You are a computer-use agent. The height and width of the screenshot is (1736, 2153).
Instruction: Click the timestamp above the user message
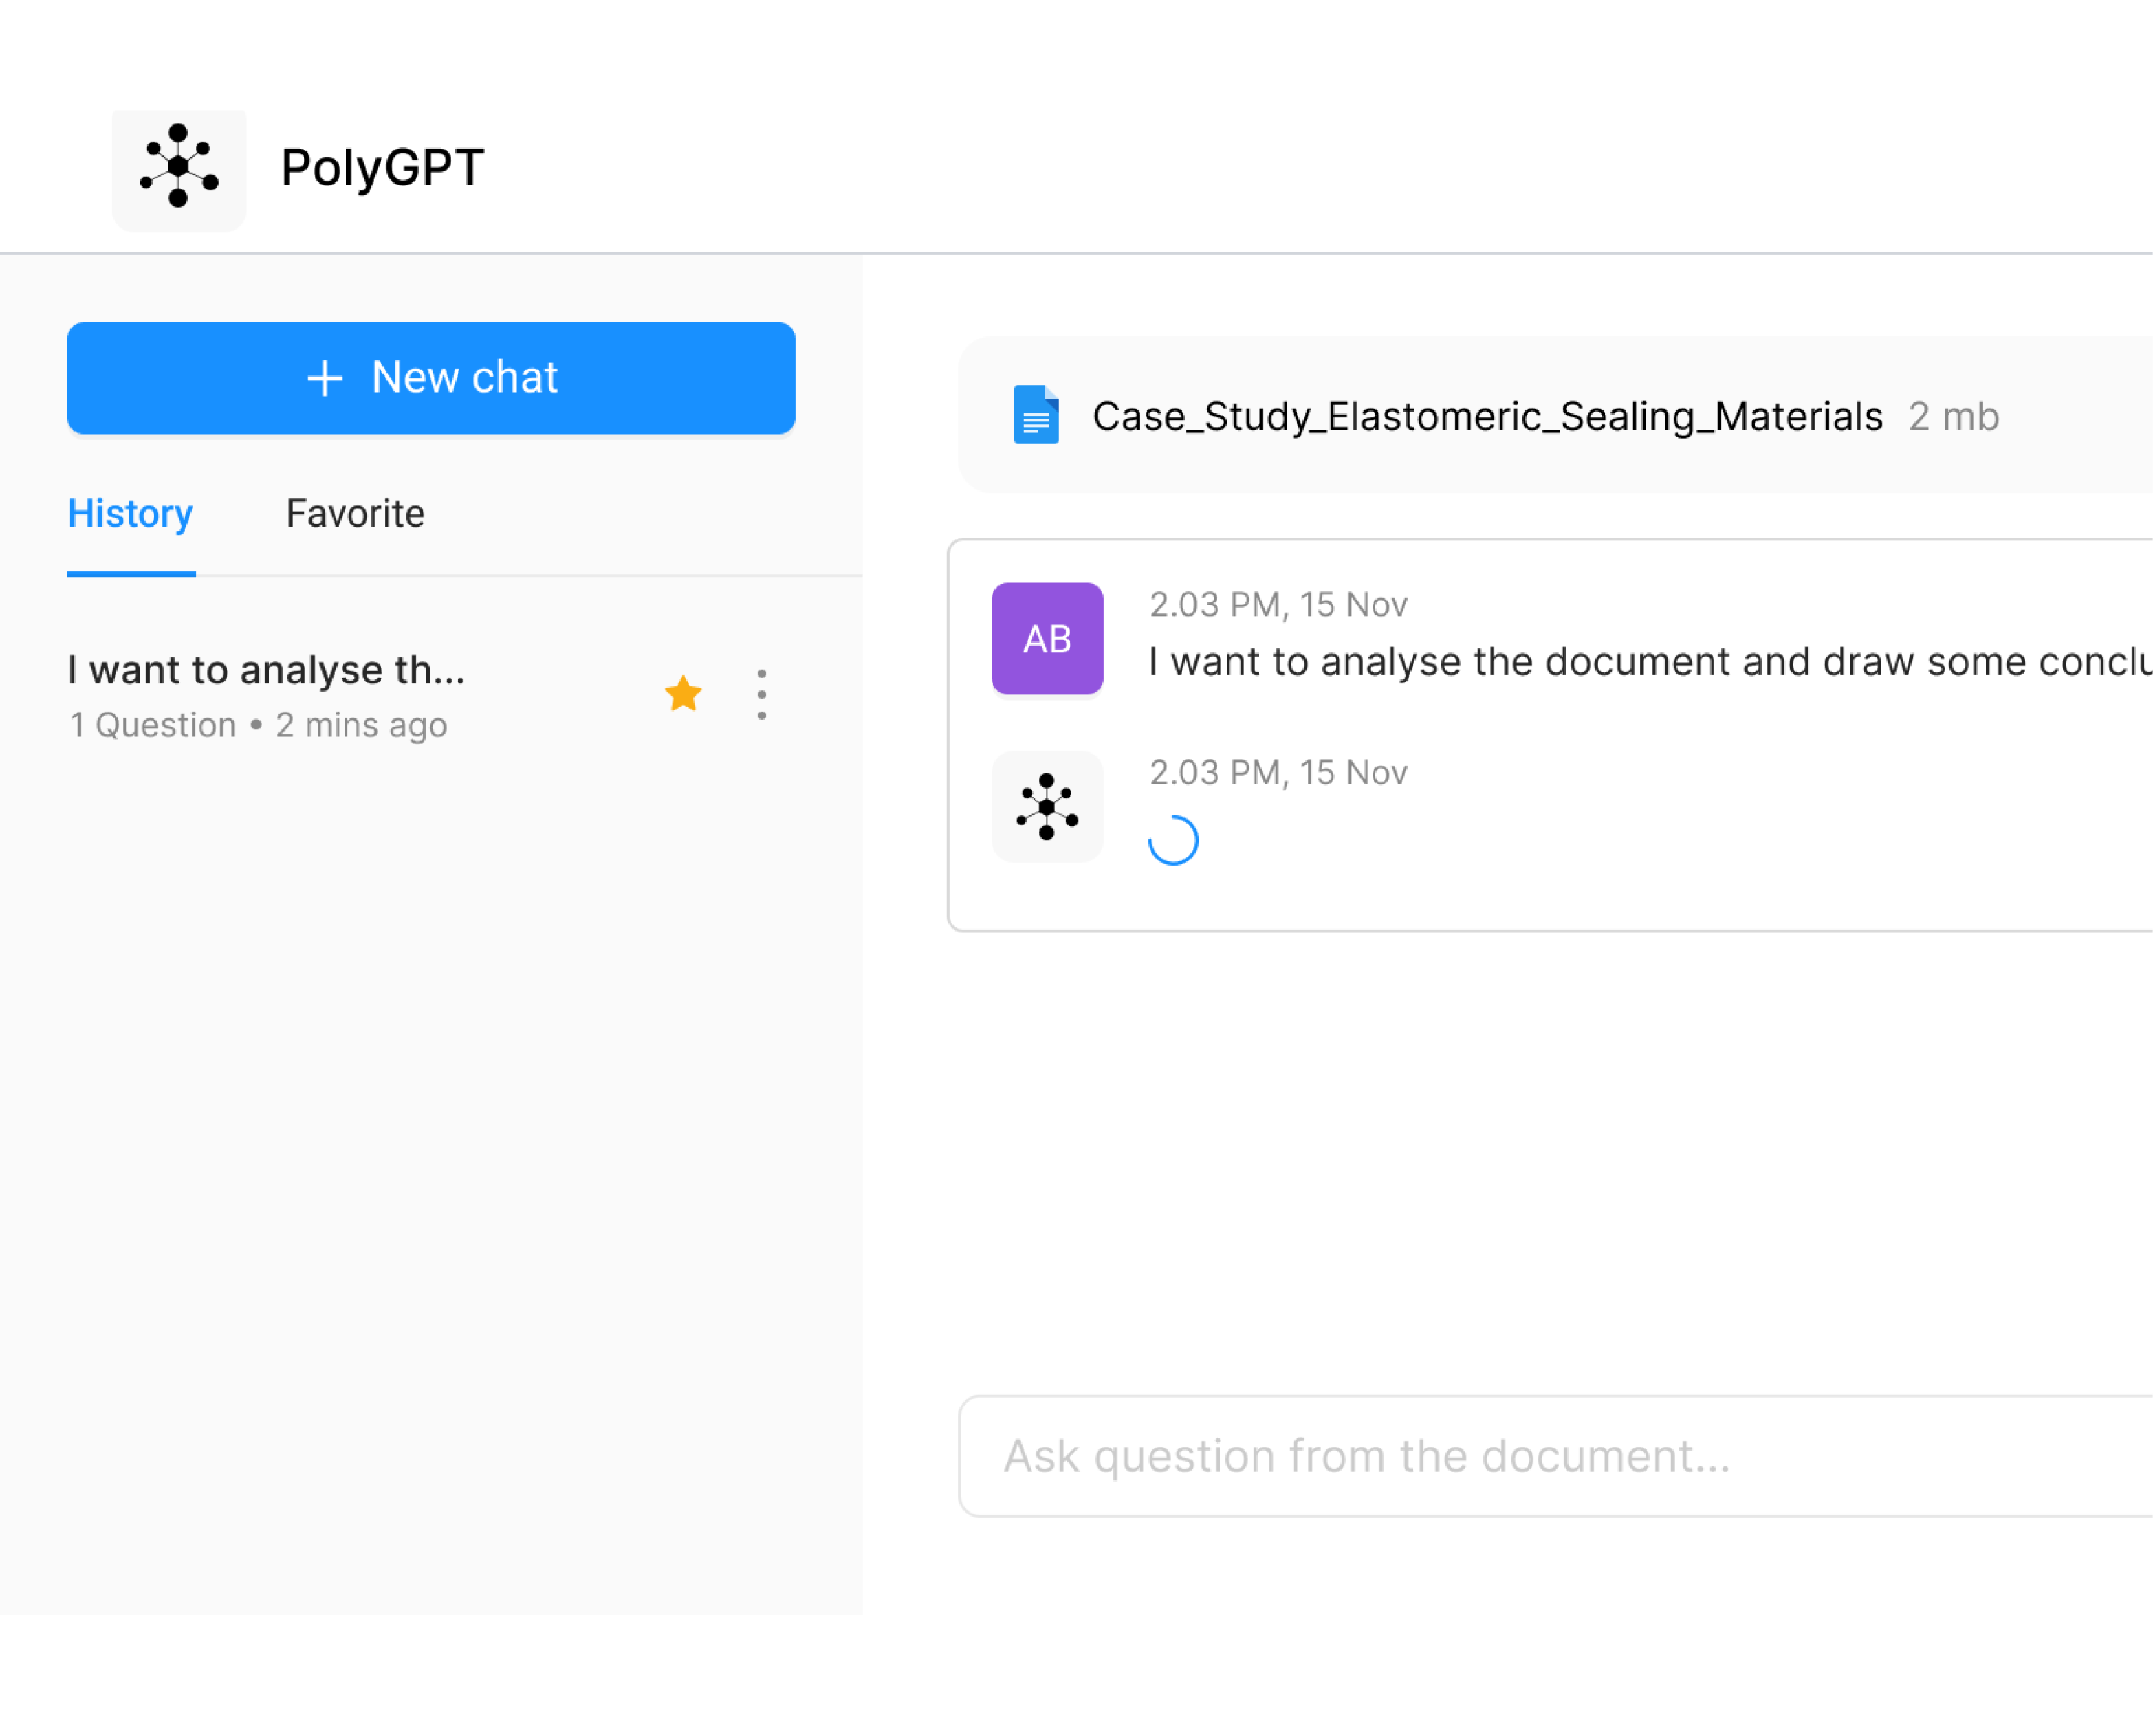click(1278, 605)
